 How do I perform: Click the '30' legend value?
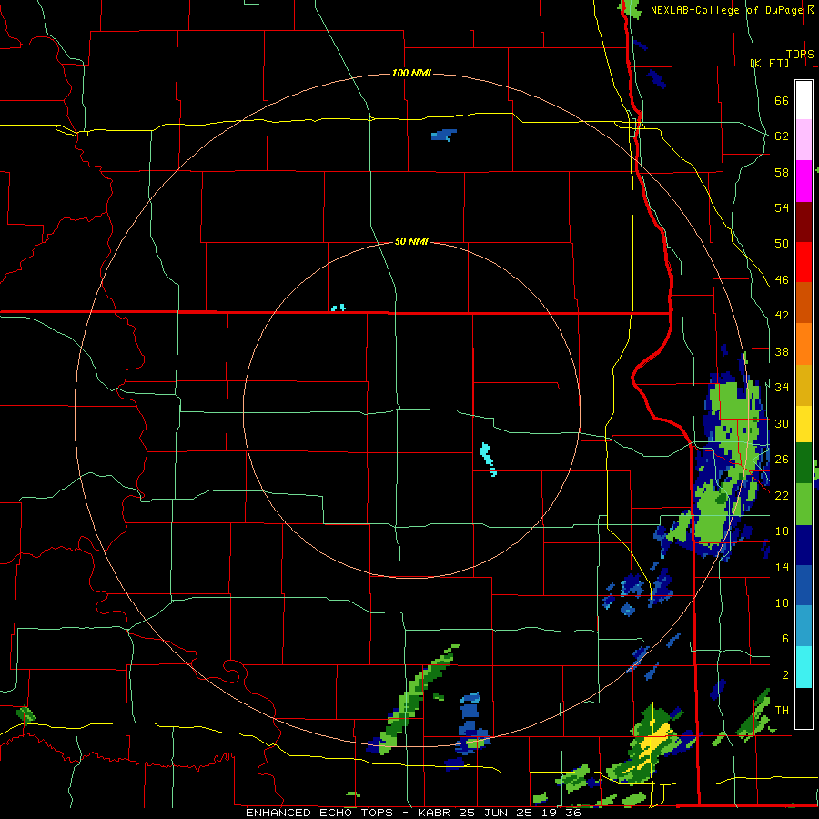tap(782, 423)
